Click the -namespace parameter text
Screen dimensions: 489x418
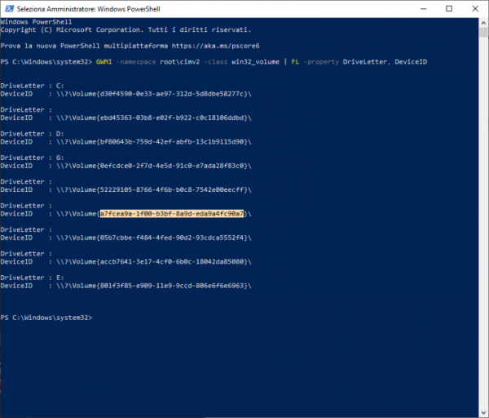[x=136, y=62]
